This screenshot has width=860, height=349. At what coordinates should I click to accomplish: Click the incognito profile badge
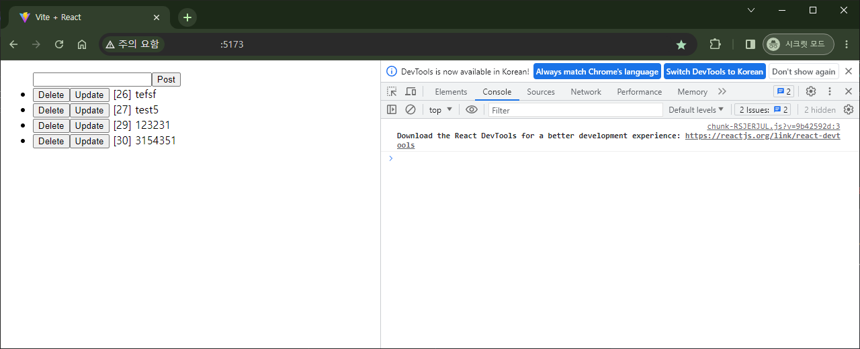(x=800, y=44)
